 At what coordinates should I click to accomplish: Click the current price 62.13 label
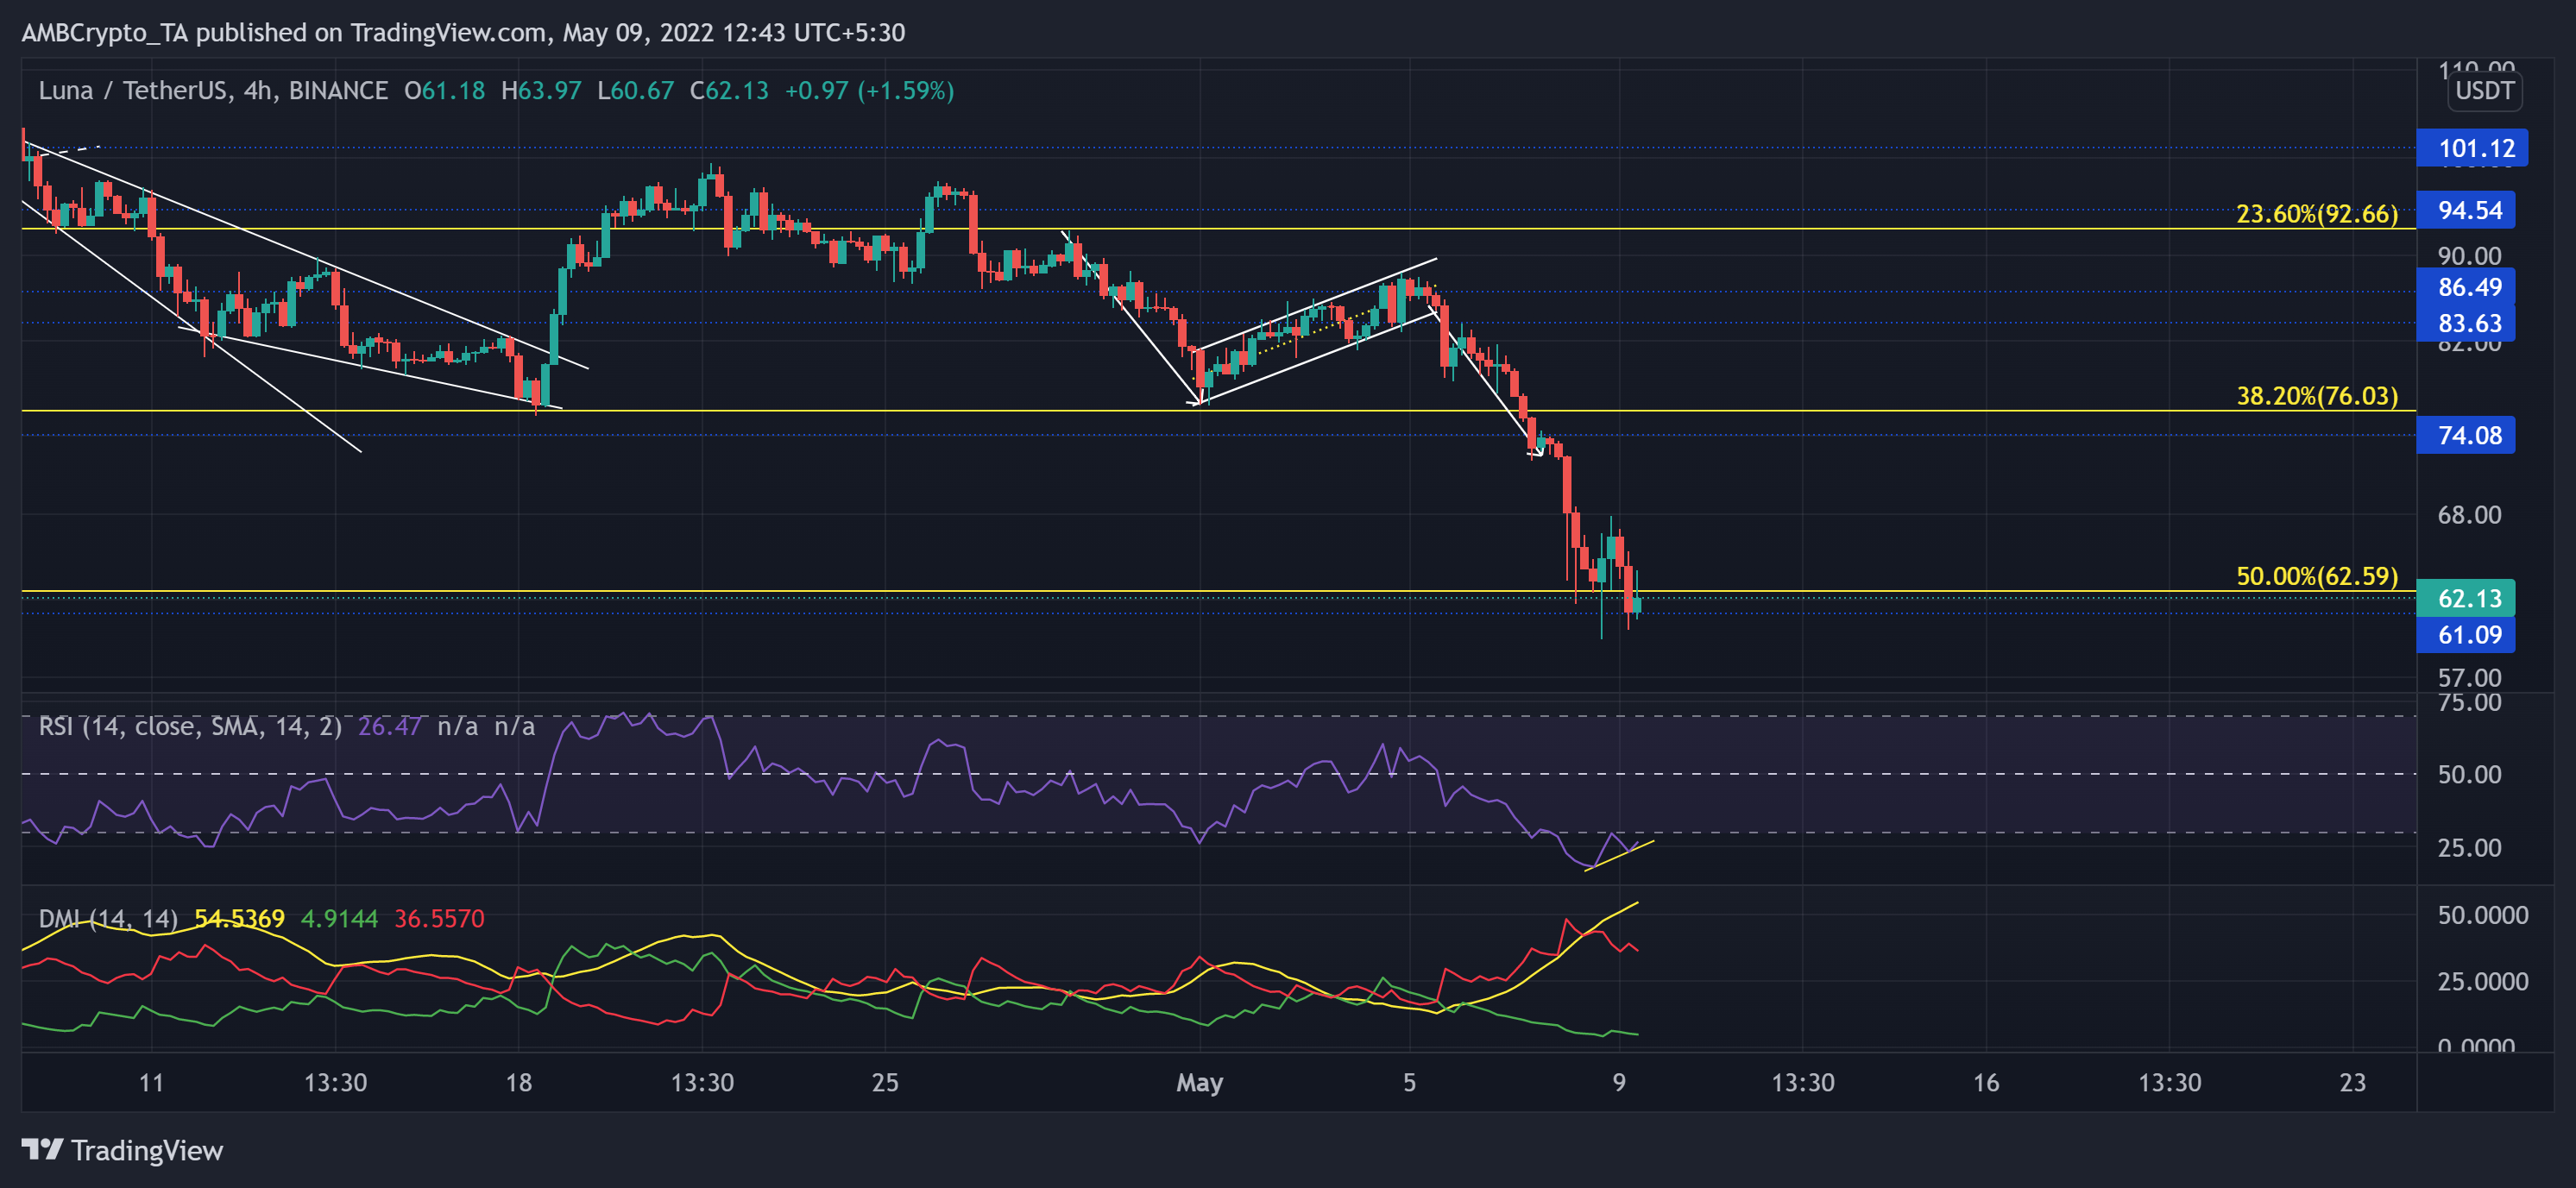pyautogui.click(x=2465, y=598)
